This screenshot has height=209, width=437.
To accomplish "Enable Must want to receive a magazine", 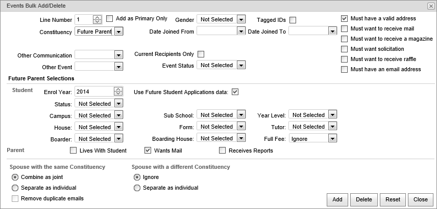I will pyautogui.click(x=345, y=39).
